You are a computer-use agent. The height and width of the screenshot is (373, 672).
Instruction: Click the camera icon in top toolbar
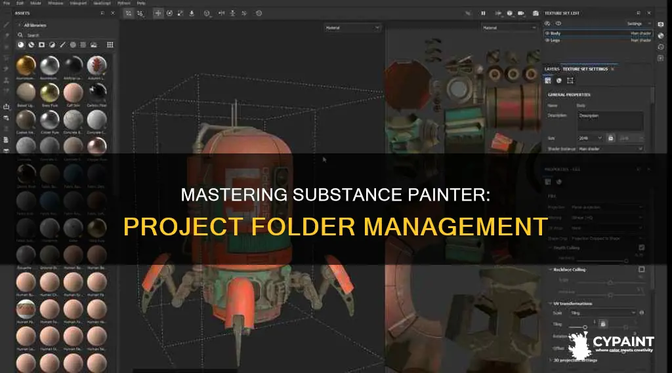(x=521, y=13)
